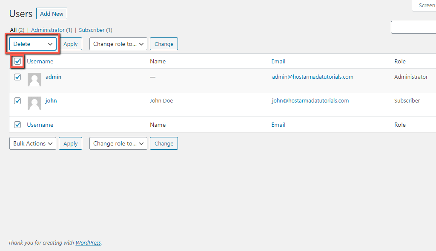Click the admin user avatar
This screenshot has width=436, height=251.
click(34, 80)
